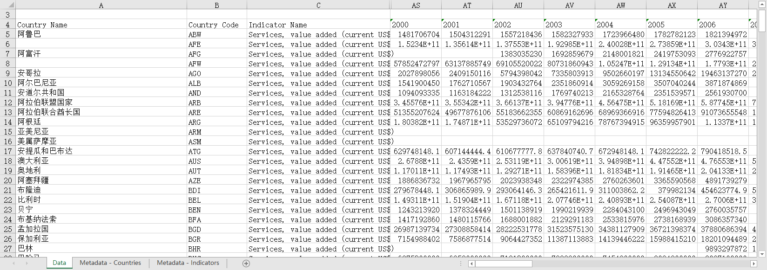Click the cell with value 1481706704
Image resolution: width=767 pixels, height=270 pixels.
[x=416, y=34]
